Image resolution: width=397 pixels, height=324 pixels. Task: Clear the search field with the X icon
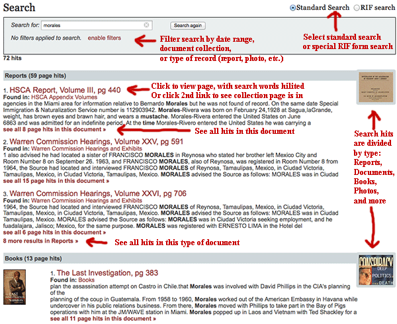point(146,25)
